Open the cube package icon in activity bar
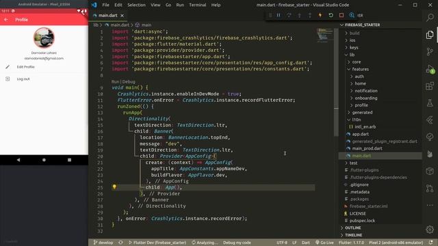438x246 pixels. [x=430, y=171]
